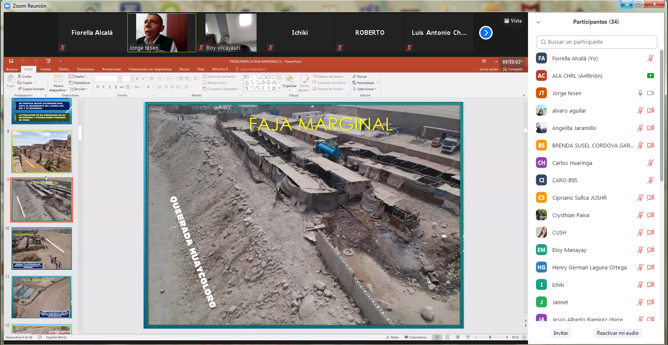This screenshot has height=345, width=668.
Task: Switch to Slide Sorter view icon
Action: 447,337
